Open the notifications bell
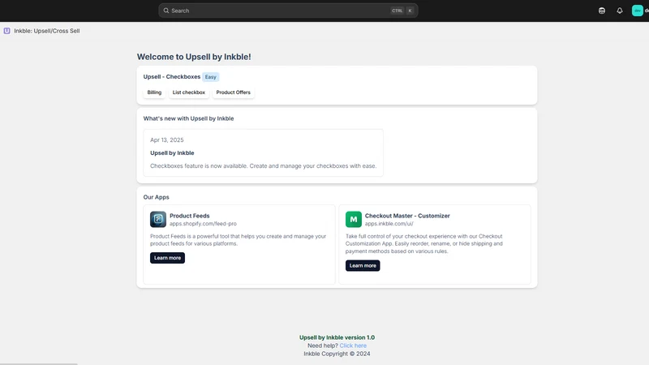The width and height of the screenshot is (649, 365). (x=620, y=11)
